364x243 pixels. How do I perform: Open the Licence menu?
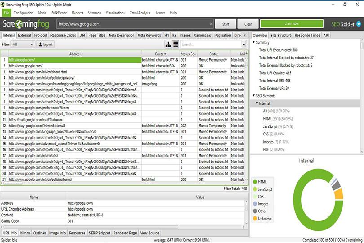tap(160, 13)
